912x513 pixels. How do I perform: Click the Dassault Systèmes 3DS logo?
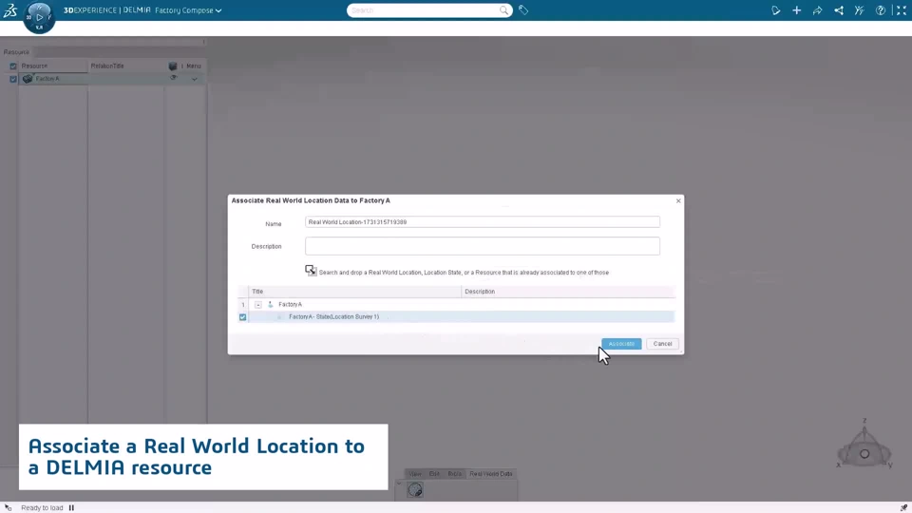[x=10, y=9]
